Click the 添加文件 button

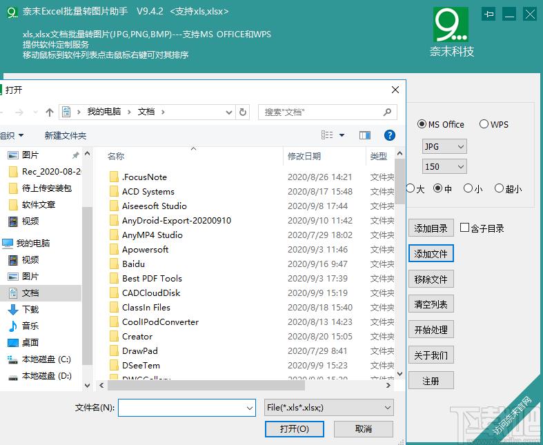click(431, 253)
